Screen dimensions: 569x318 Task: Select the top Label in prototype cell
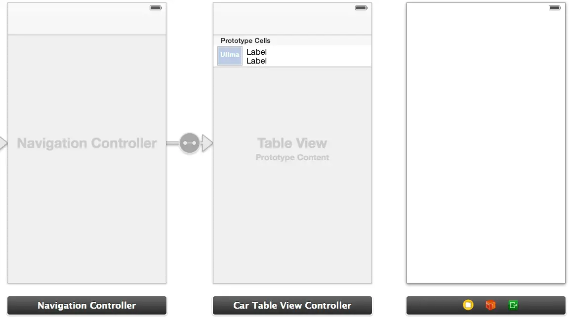coord(257,52)
